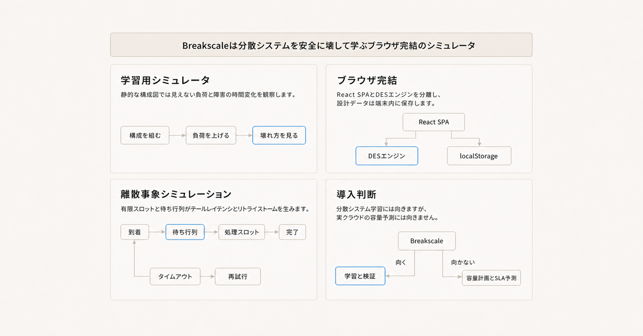This screenshot has width=643, height=336.
Task: Select the 離散事象シミュレーション heading
Action: (176, 195)
